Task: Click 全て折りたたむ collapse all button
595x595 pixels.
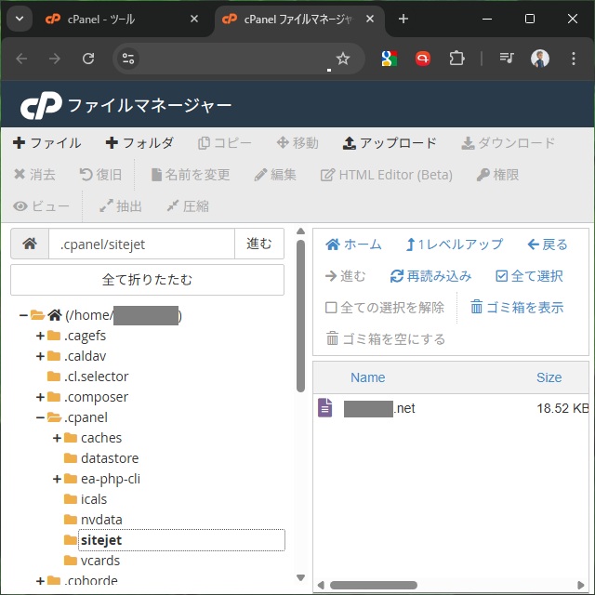Action: pyautogui.click(x=147, y=279)
